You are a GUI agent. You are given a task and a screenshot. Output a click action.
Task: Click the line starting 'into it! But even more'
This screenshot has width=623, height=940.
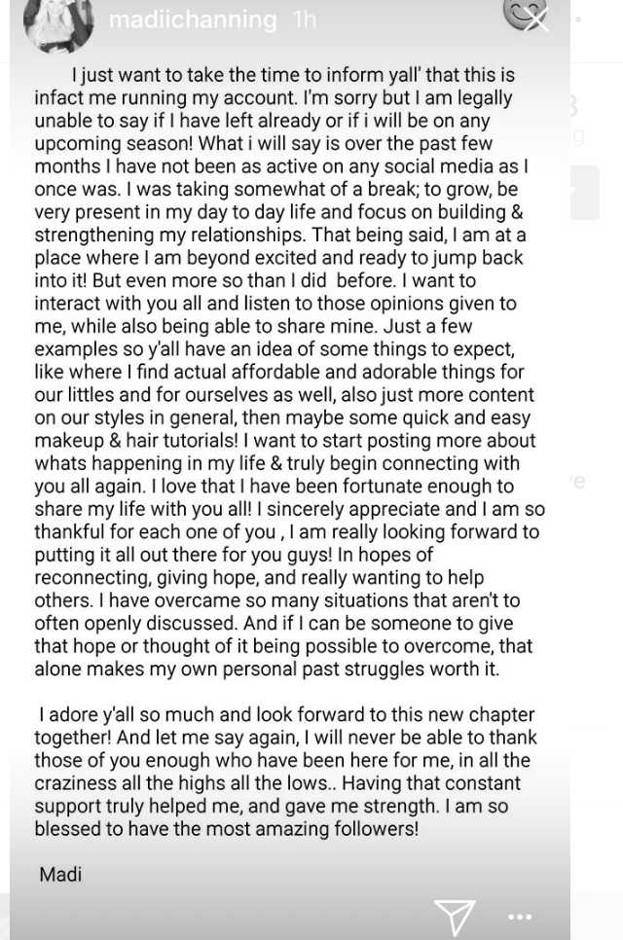(x=255, y=280)
